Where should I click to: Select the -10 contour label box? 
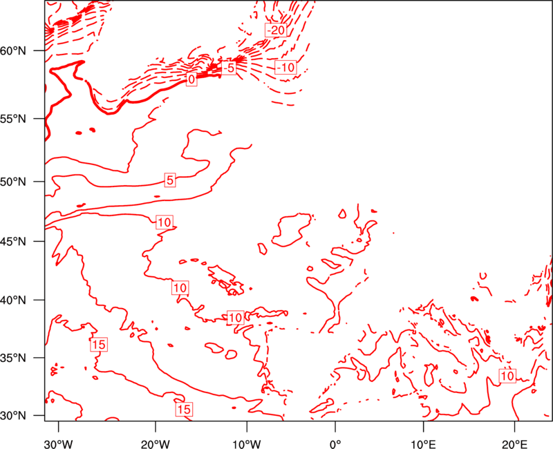[x=286, y=67]
